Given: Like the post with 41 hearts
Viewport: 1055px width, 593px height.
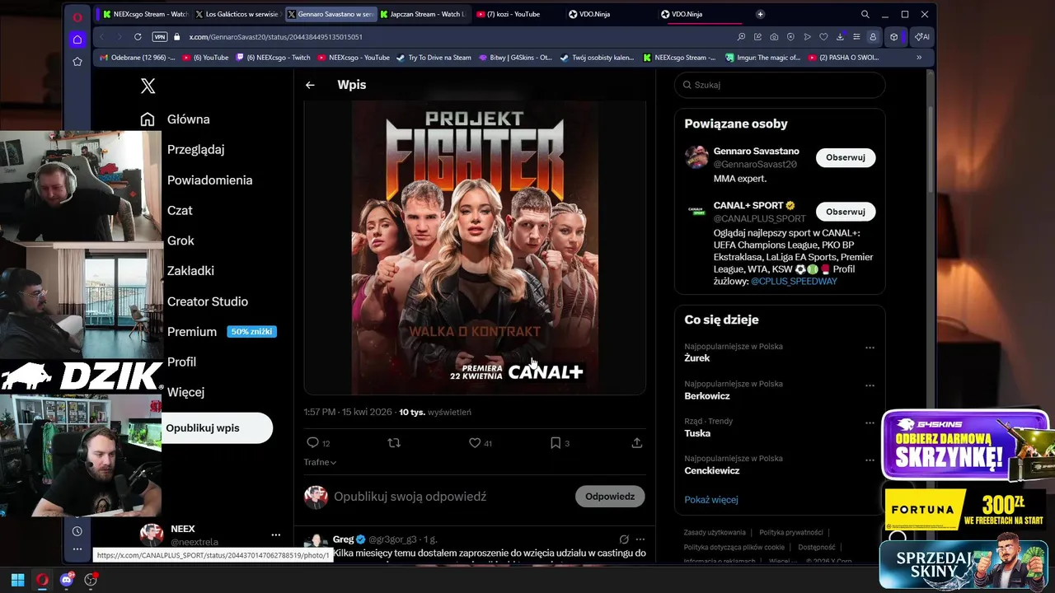Looking at the screenshot, I should pos(480,443).
